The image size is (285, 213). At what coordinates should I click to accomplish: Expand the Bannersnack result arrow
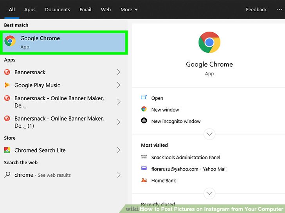point(119,72)
